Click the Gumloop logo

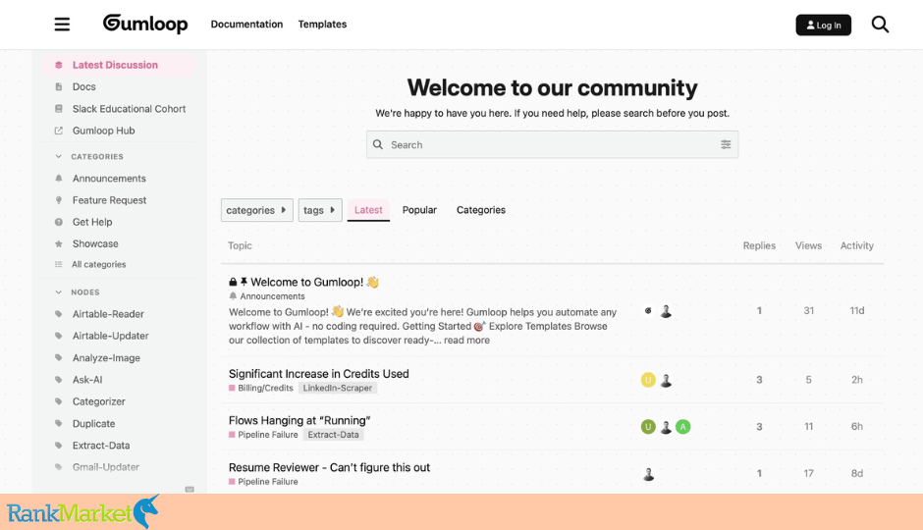[145, 24]
